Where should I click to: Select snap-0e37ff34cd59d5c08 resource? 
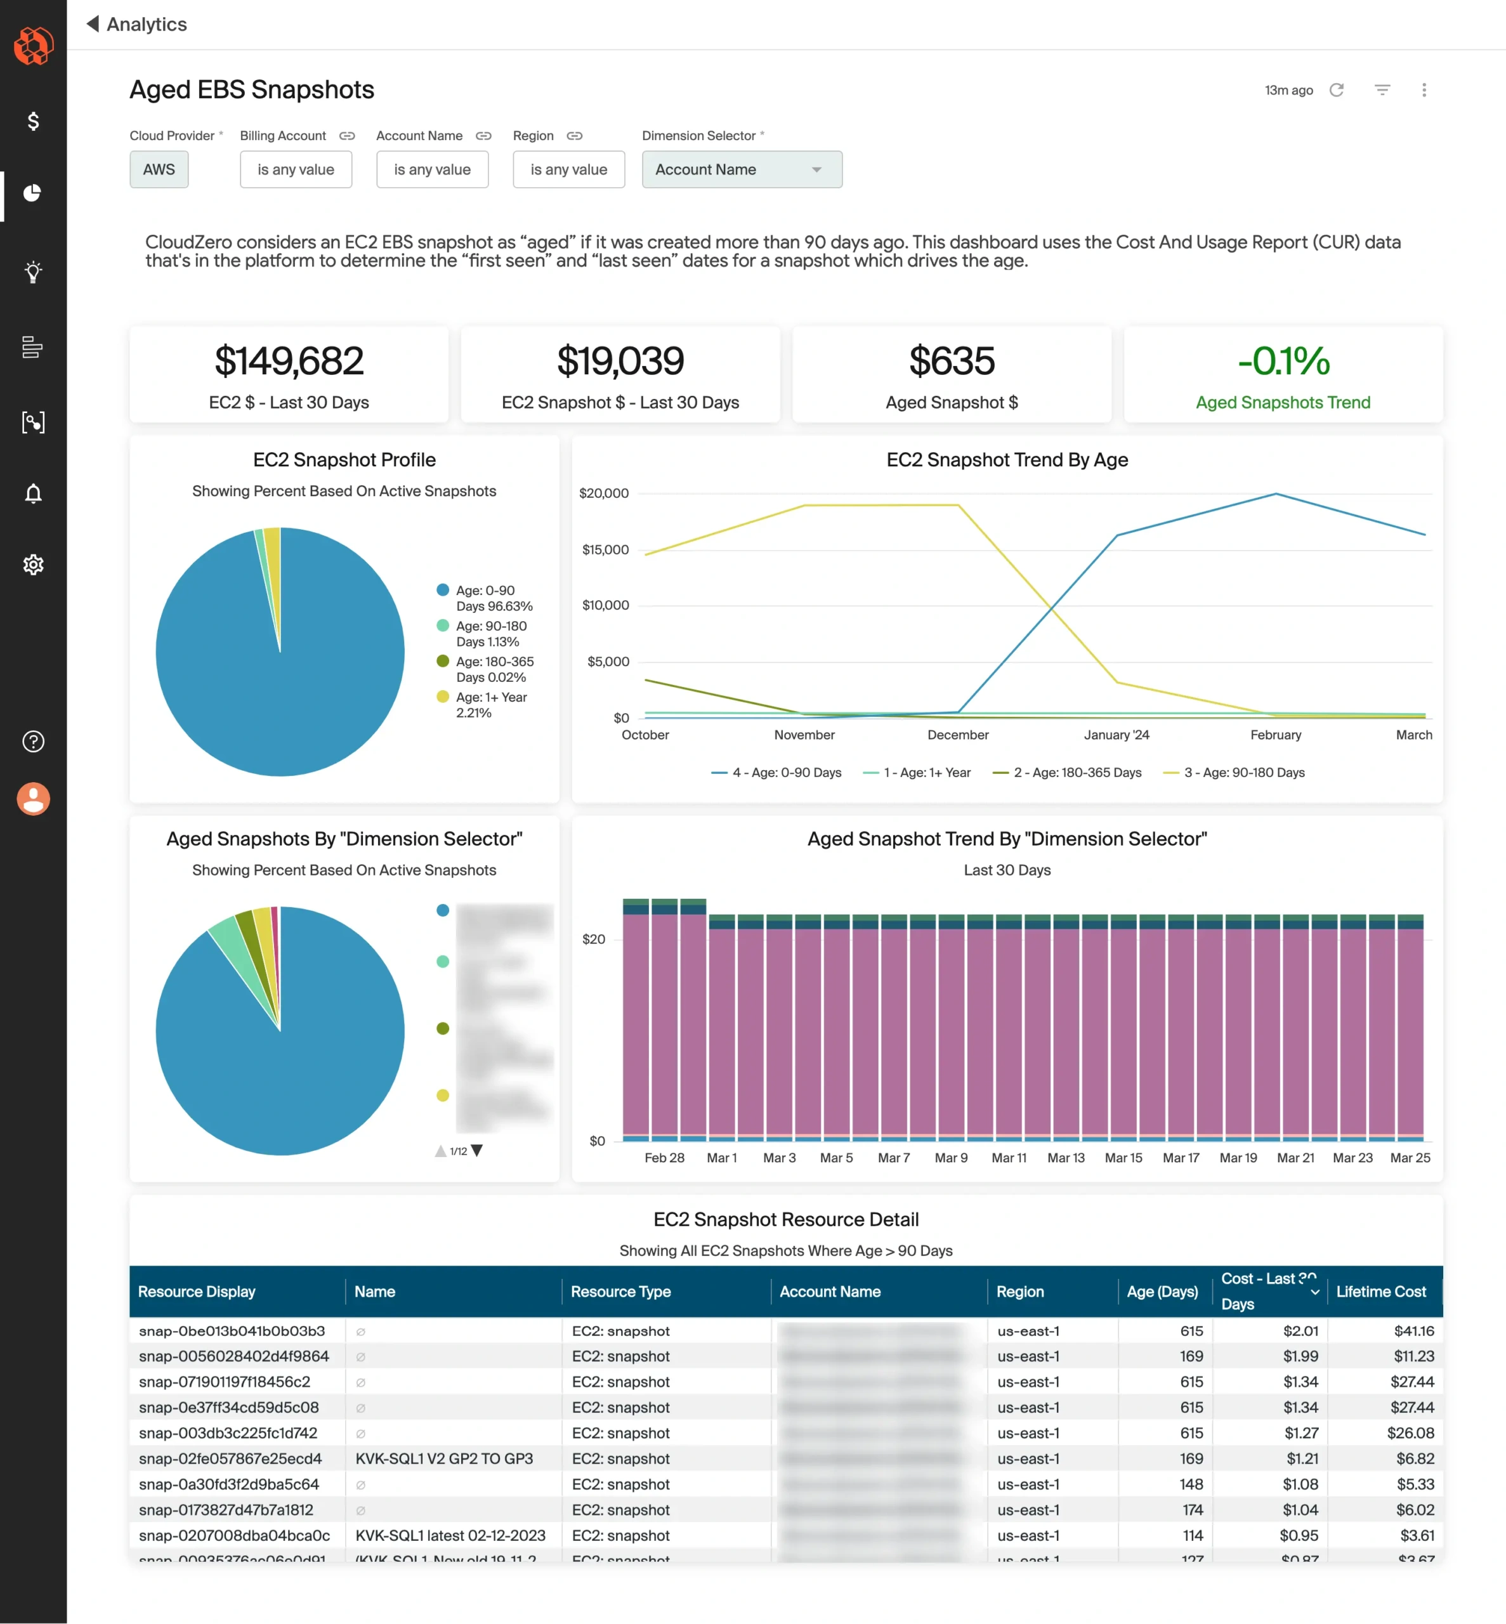pos(229,1407)
